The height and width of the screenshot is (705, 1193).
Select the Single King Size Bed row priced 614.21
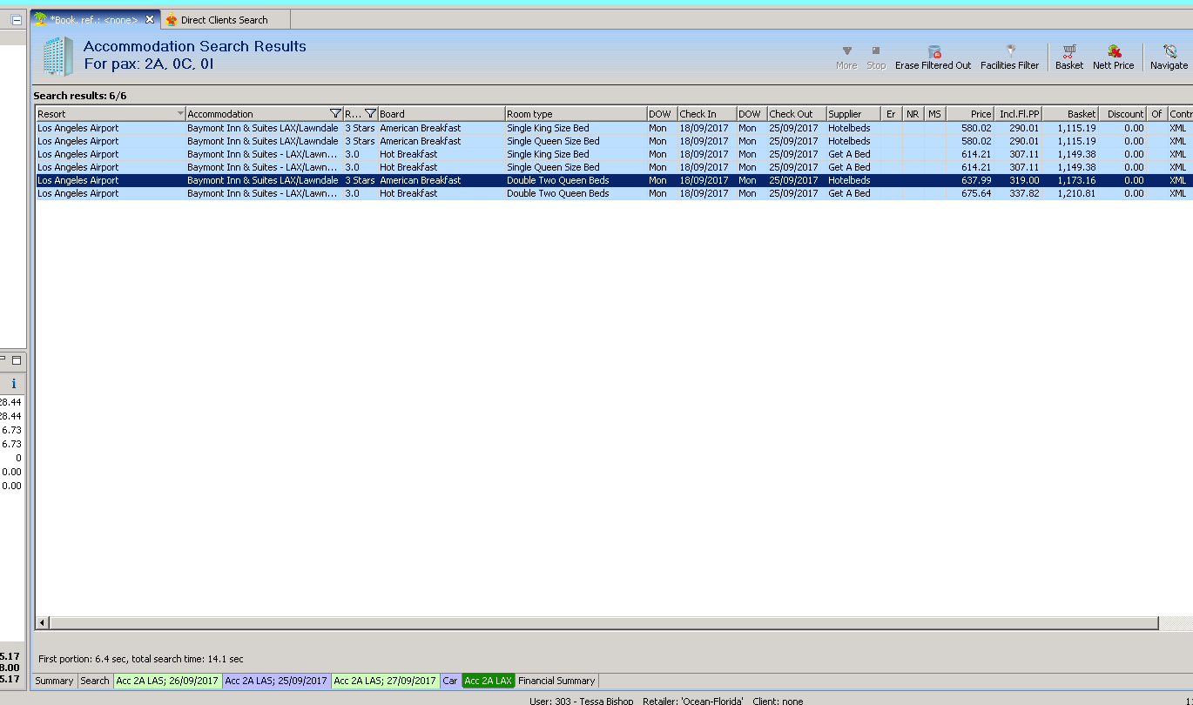[613, 154]
